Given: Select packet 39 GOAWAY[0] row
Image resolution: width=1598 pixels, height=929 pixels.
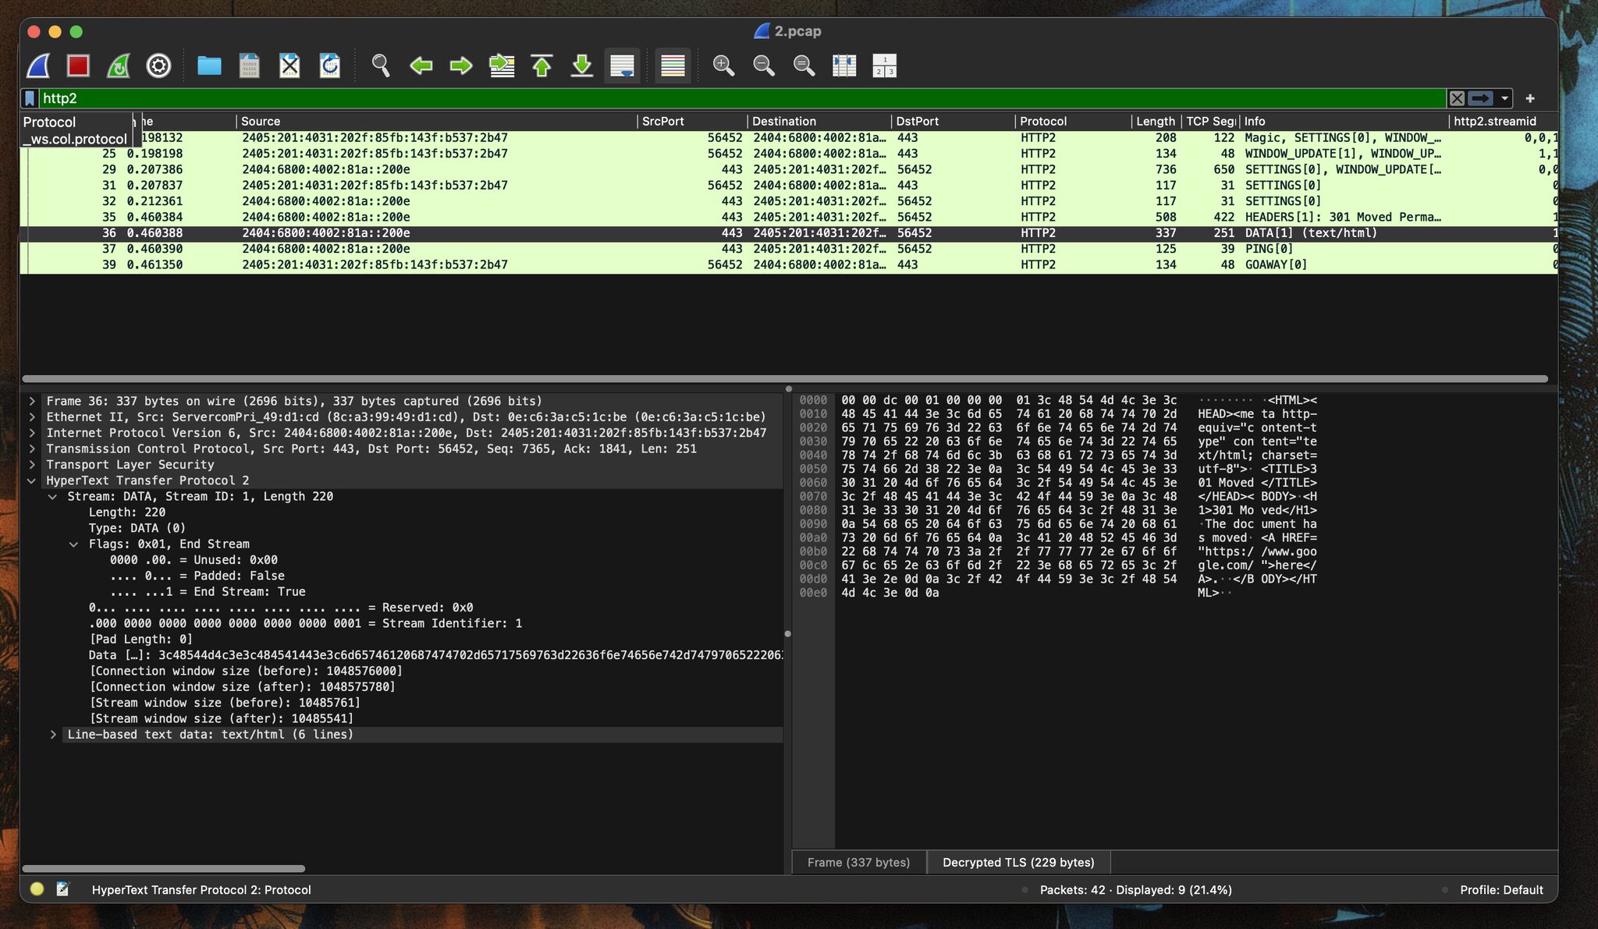Looking at the screenshot, I should point(788,265).
